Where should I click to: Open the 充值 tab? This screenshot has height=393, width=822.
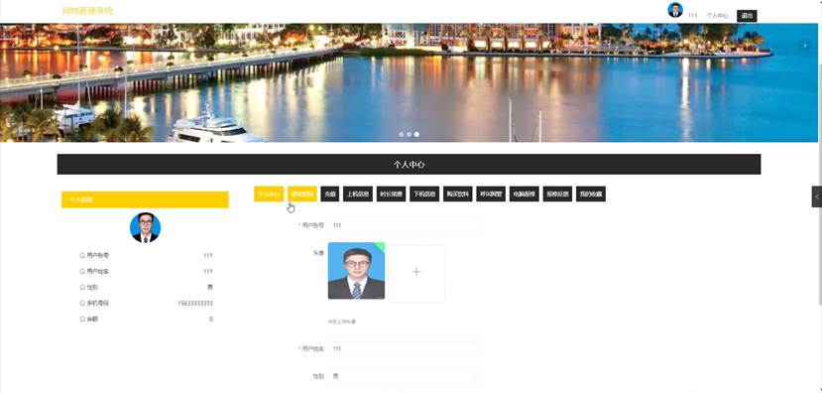coord(330,195)
